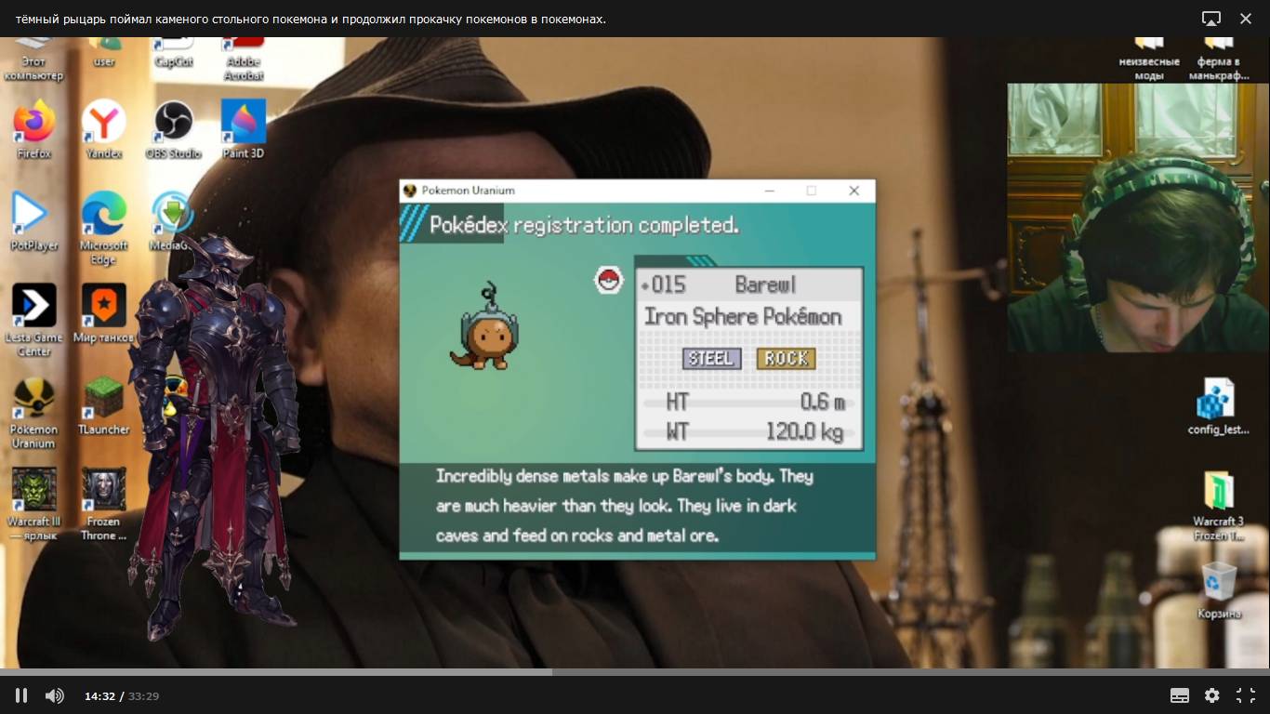Open the config_lest file icon
The width and height of the screenshot is (1270, 714).
click(x=1218, y=407)
